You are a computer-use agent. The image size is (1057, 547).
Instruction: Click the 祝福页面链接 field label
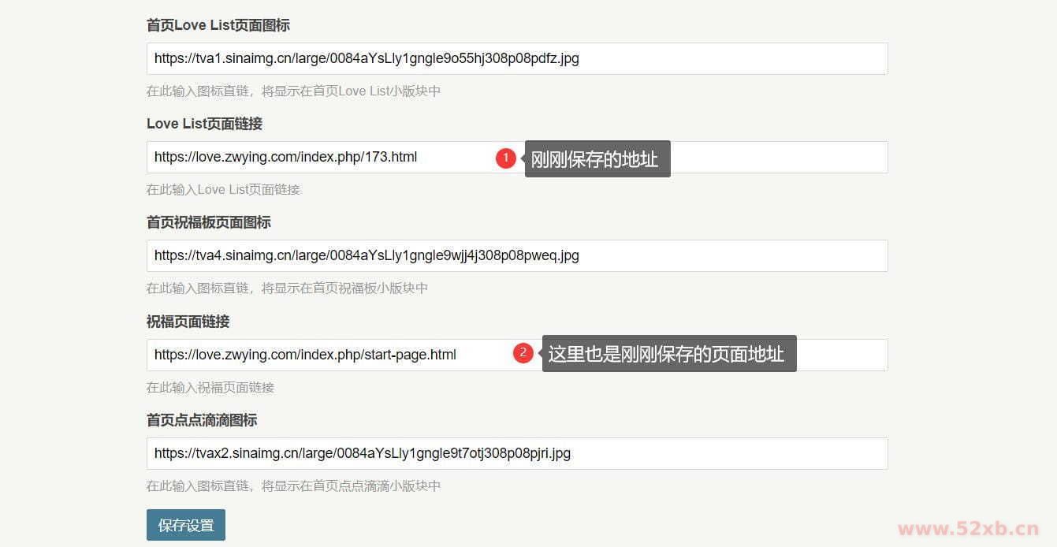click(188, 322)
